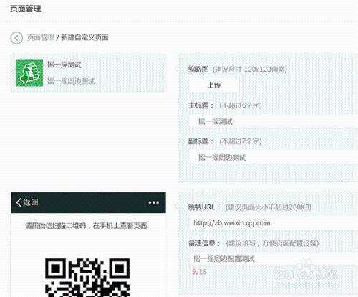
Task: Click the 建议尺寸 120x120像素 hint
Action: click(x=250, y=70)
